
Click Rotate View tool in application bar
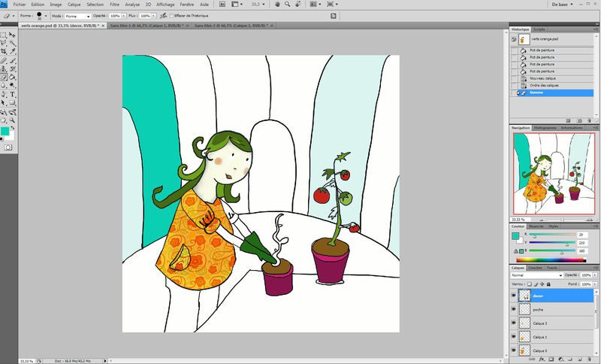click(297, 5)
